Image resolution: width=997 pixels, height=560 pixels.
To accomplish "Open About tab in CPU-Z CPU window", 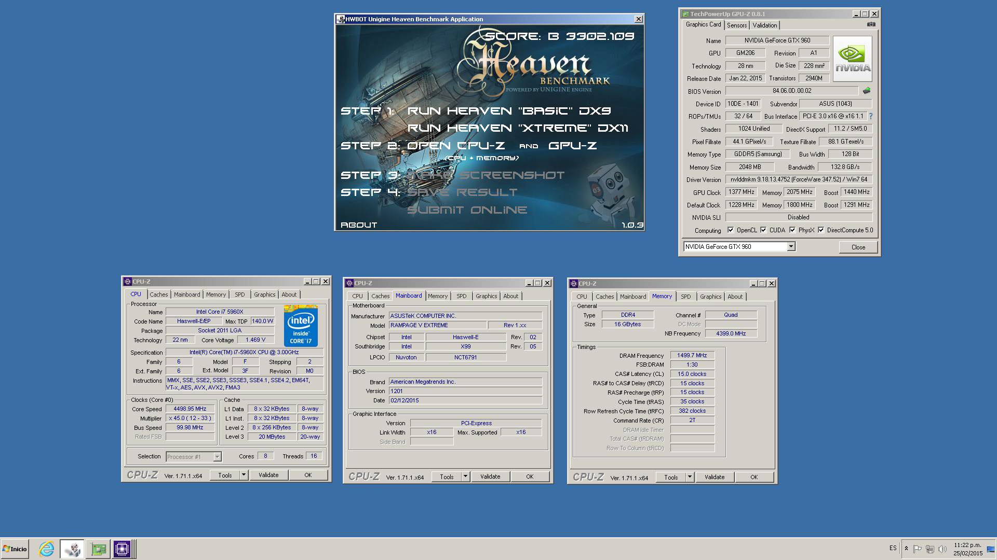I will [x=289, y=295].
